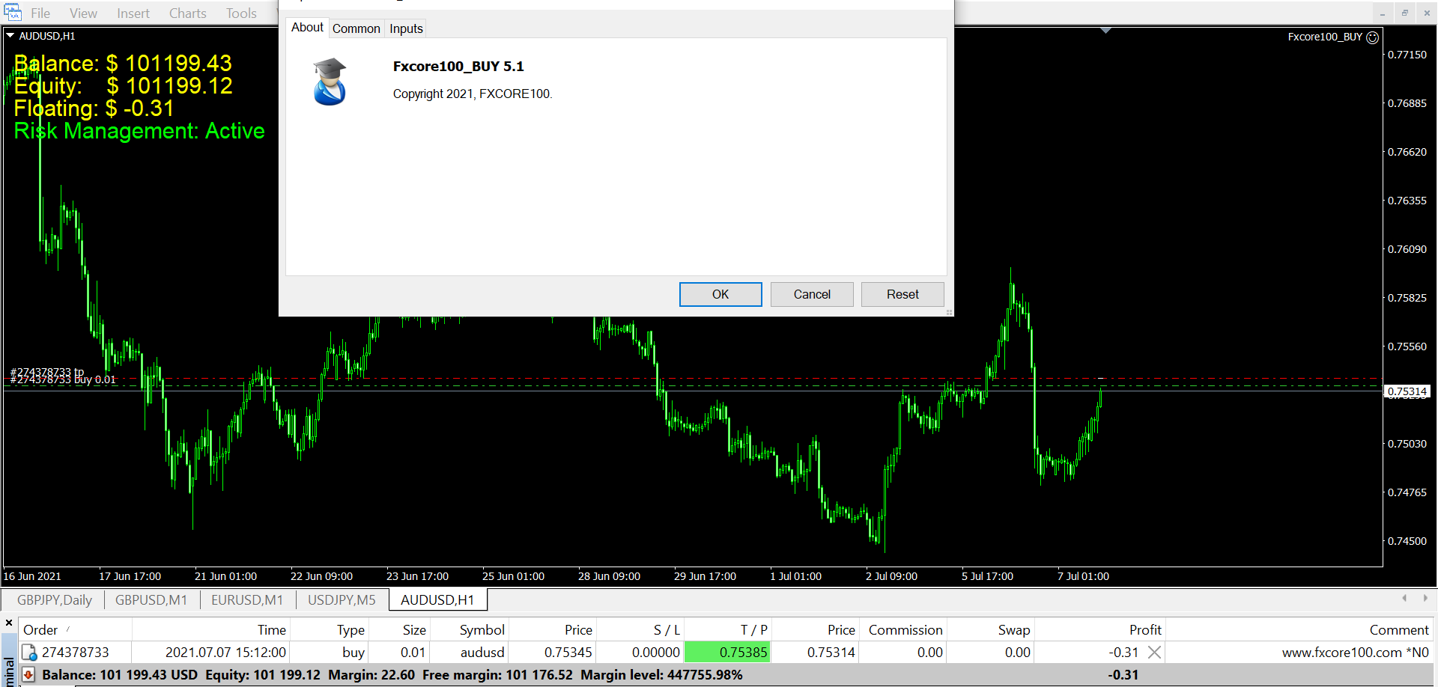Click the Fxcore100_BUY smiley face icon
This screenshot has height=687, width=1438.
(1372, 37)
